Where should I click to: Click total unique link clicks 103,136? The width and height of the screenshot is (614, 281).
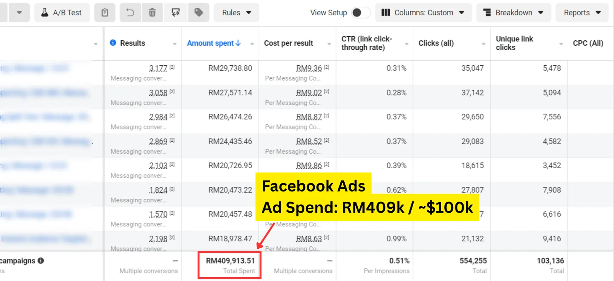(550, 261)
